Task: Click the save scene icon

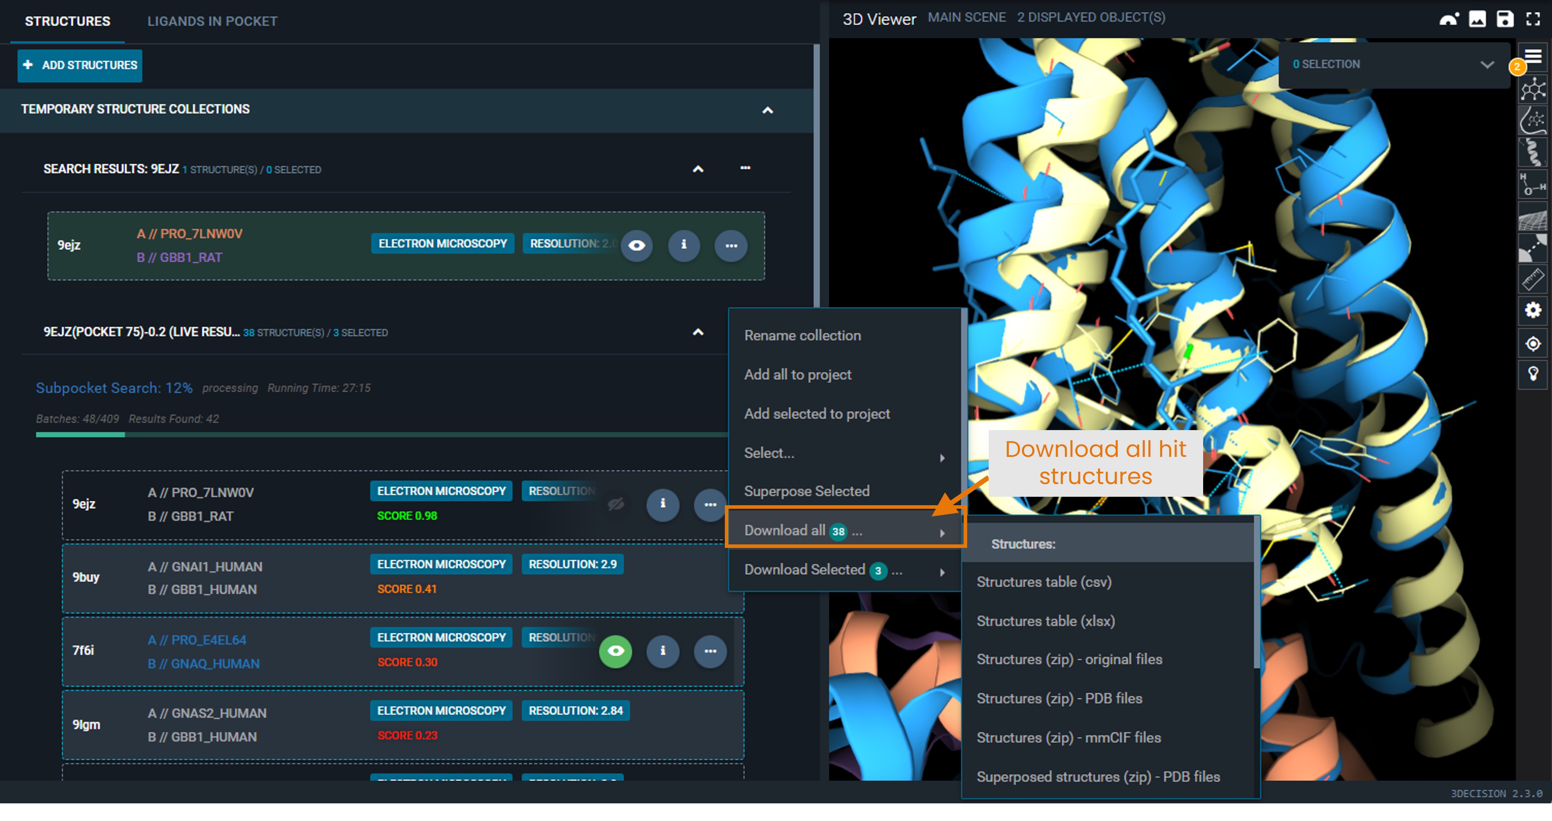Action: pyautogui.click(x=1504, y=19)
